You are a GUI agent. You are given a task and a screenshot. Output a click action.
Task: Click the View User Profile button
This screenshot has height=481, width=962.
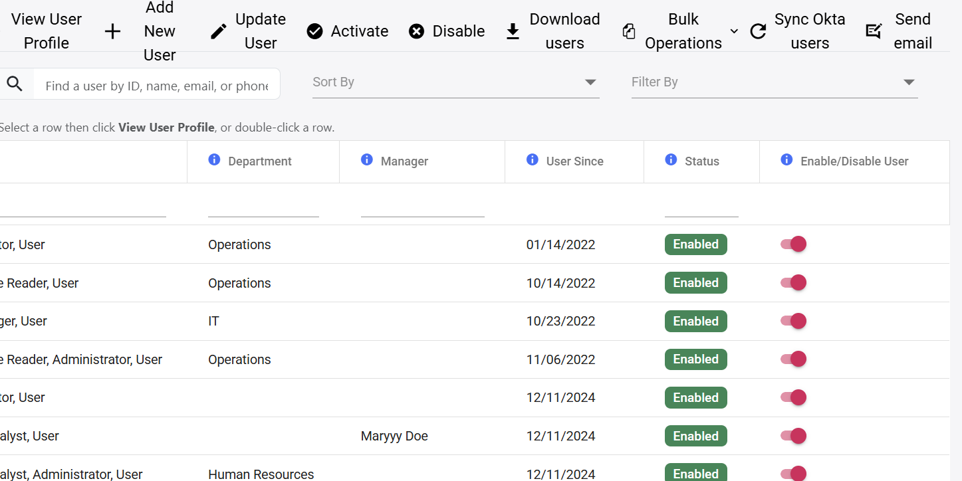47,31
